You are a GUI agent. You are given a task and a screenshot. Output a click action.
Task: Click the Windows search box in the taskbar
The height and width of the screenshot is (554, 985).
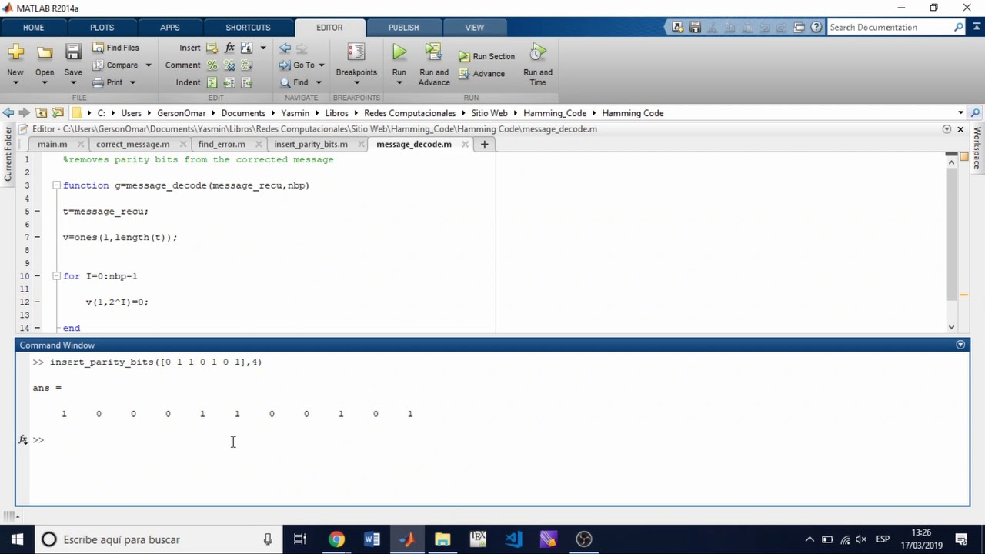pos(158,539)
